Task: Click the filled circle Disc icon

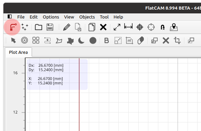Action: pyautogui.click(x=93, y=40)
